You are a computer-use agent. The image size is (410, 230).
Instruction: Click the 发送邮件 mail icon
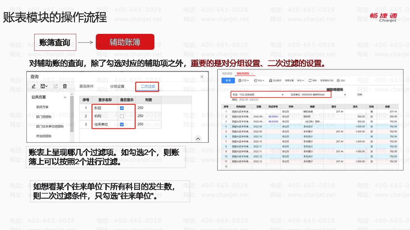[x=270, y=80]
